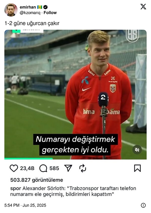Open the @kzomanq handle link
This screenshot has height=213, width=151.
[30, 13]
